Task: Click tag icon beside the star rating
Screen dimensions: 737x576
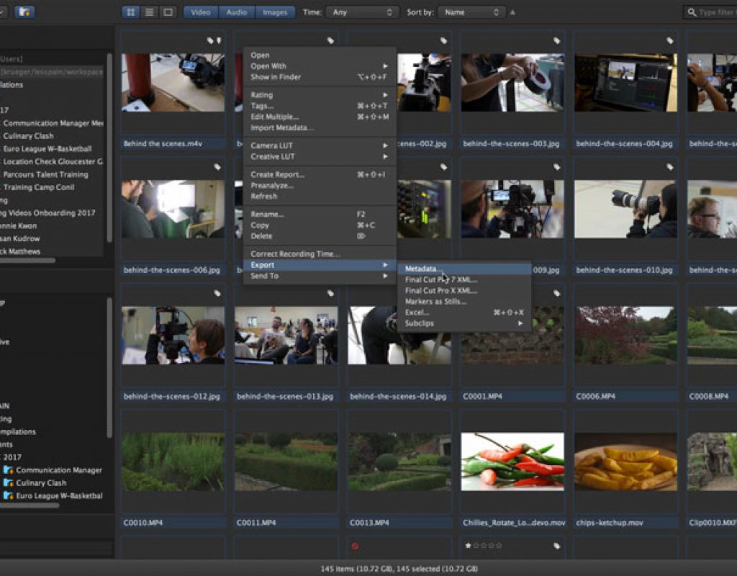Action: click(x=556, y=546)
